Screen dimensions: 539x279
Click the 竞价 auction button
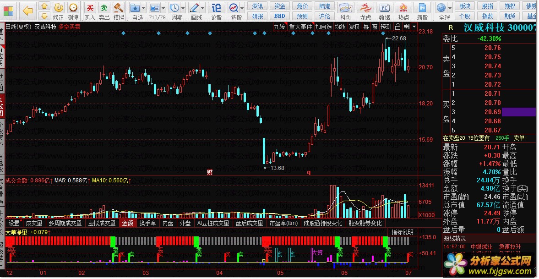click(302, 6)
